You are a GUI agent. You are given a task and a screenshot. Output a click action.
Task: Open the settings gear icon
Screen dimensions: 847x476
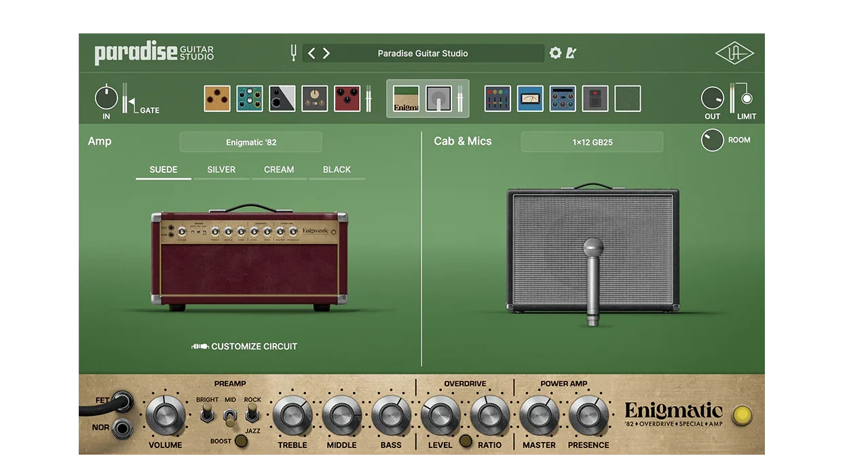pos(555,52)
